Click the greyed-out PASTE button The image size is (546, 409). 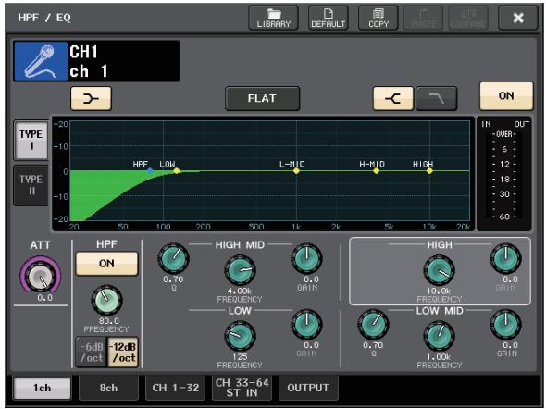[424, 19]
